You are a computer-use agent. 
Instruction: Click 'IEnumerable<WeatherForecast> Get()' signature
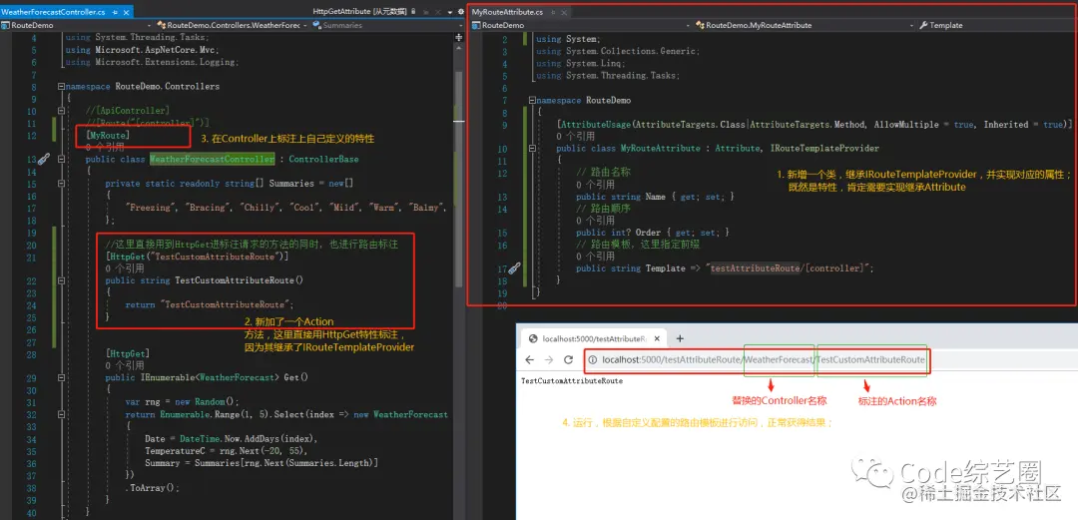pyautogui.click(x=225, y=377)
